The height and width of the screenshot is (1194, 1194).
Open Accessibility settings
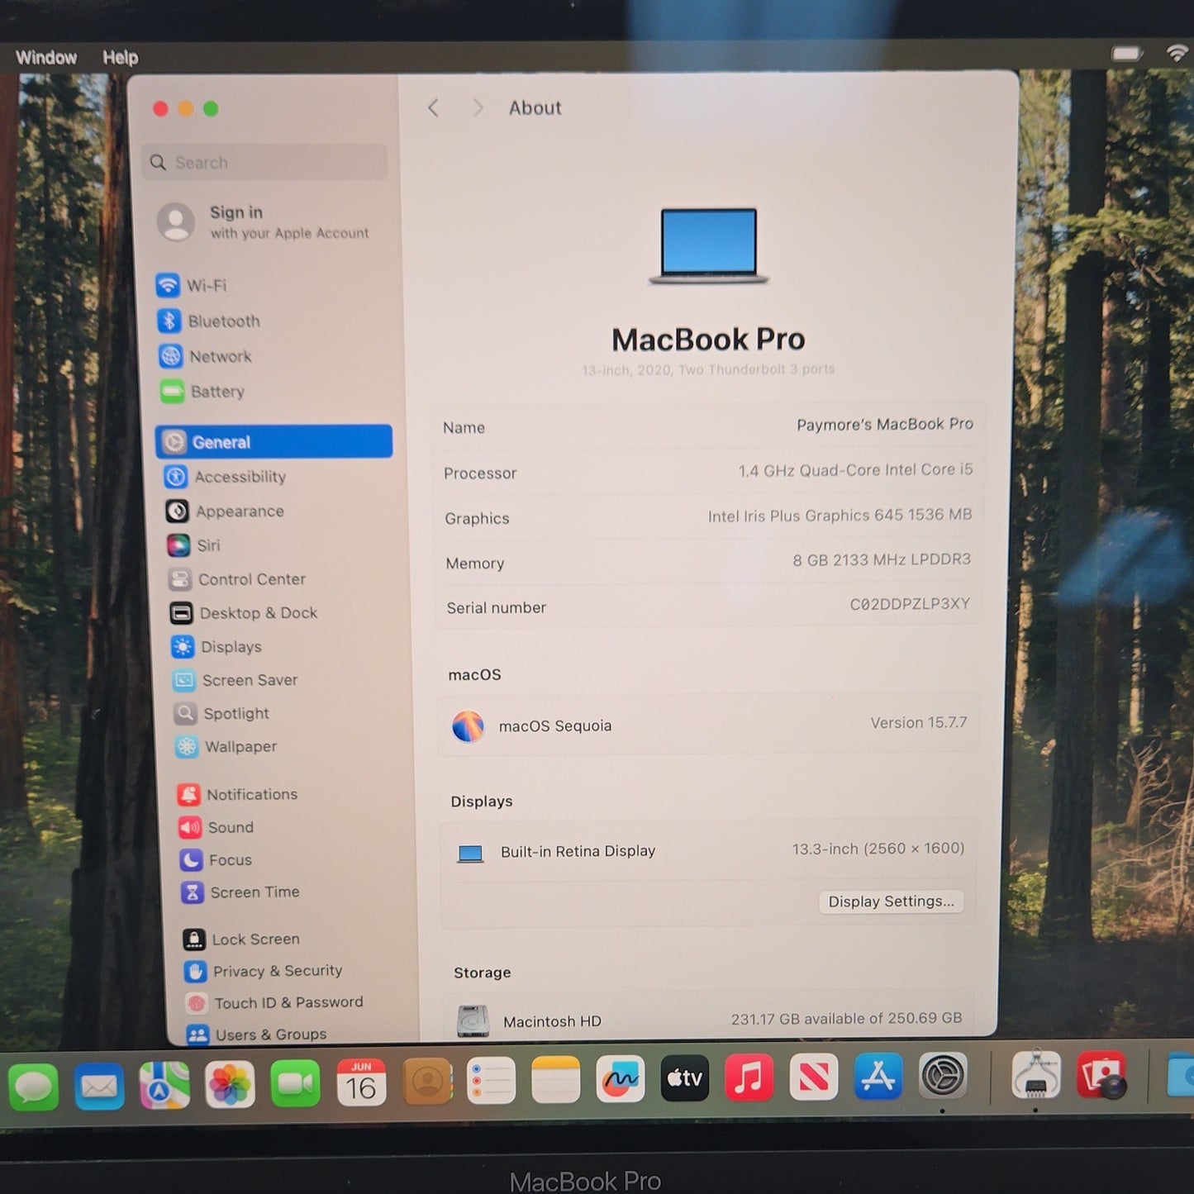[x=226, y=477]
